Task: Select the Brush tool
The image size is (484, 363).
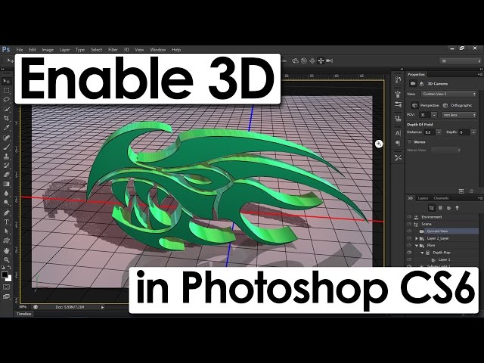Action: pos(7,147)
